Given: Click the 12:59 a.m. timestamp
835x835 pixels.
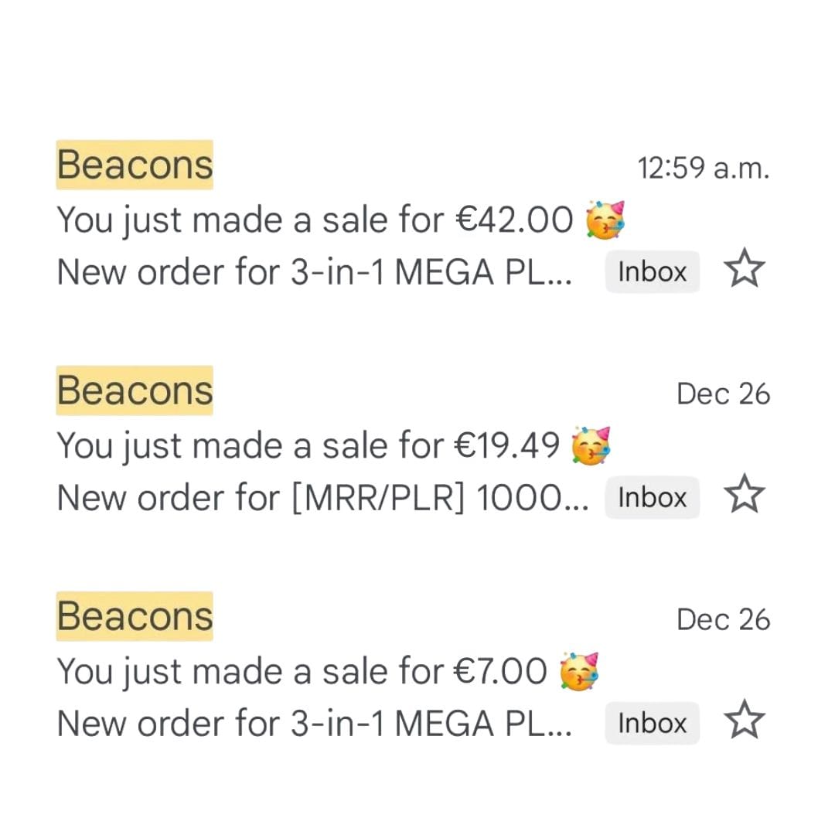Looking at the screenshot, I should point(704,168).
